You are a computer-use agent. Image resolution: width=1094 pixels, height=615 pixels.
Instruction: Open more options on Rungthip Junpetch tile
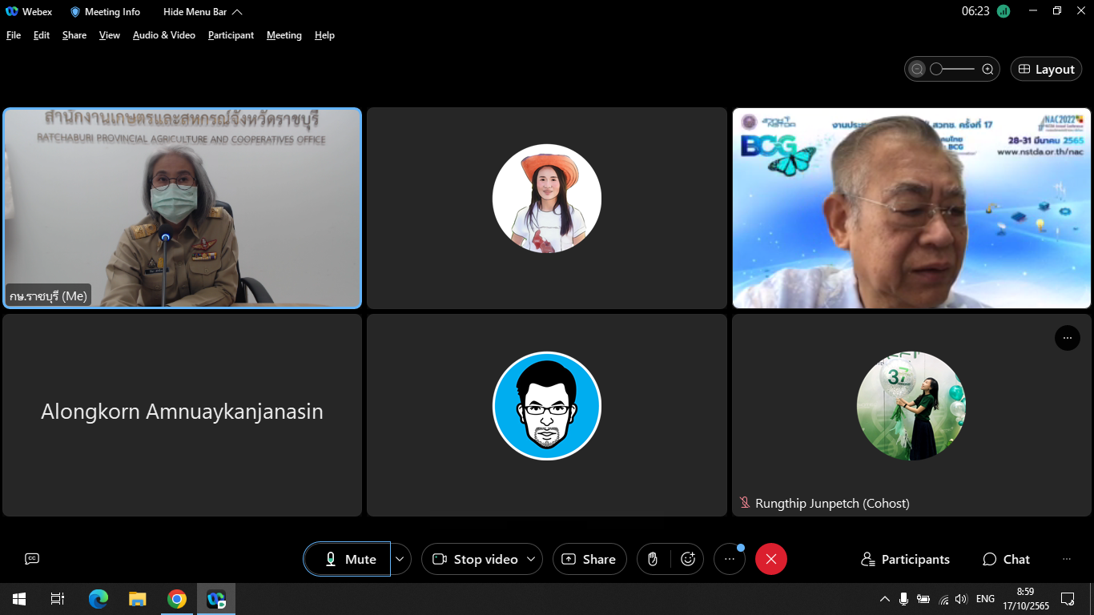(1067, 338)
